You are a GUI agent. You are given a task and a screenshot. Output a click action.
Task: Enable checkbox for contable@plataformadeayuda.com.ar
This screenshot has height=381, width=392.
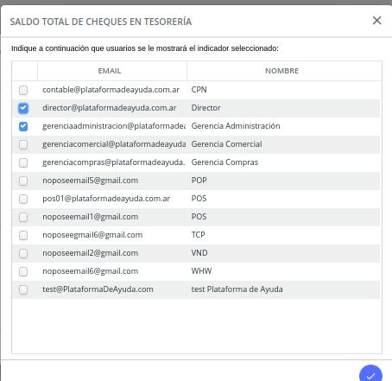[x=23, y=90]
